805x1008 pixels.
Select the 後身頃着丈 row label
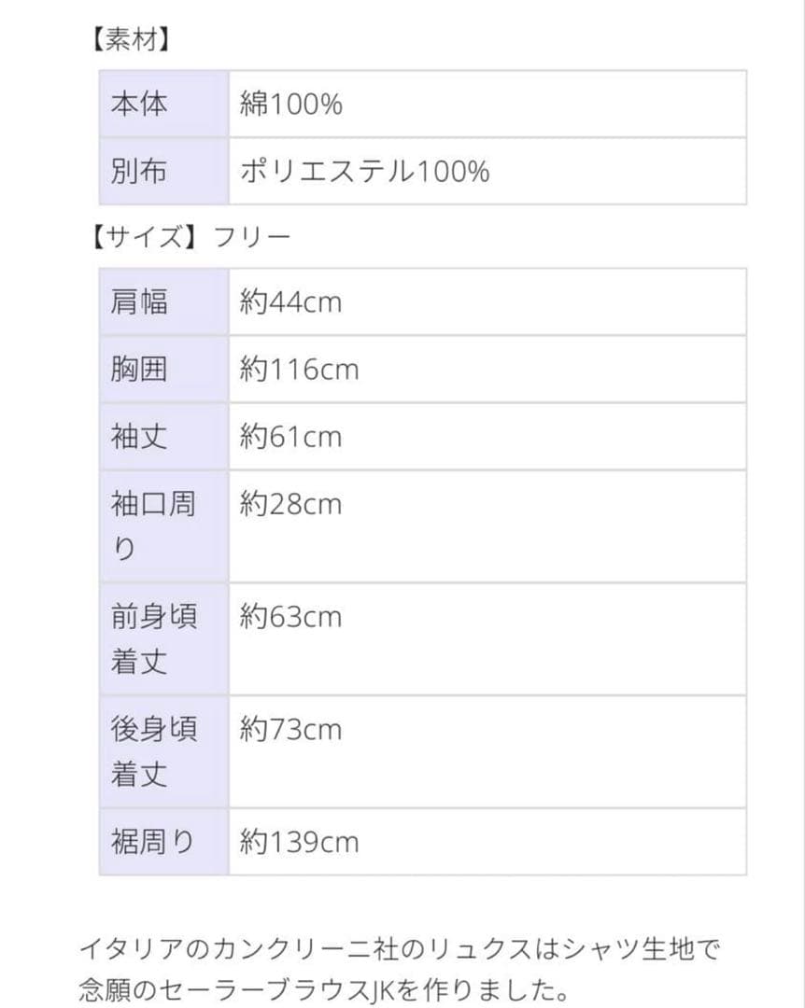pos(154,751)
